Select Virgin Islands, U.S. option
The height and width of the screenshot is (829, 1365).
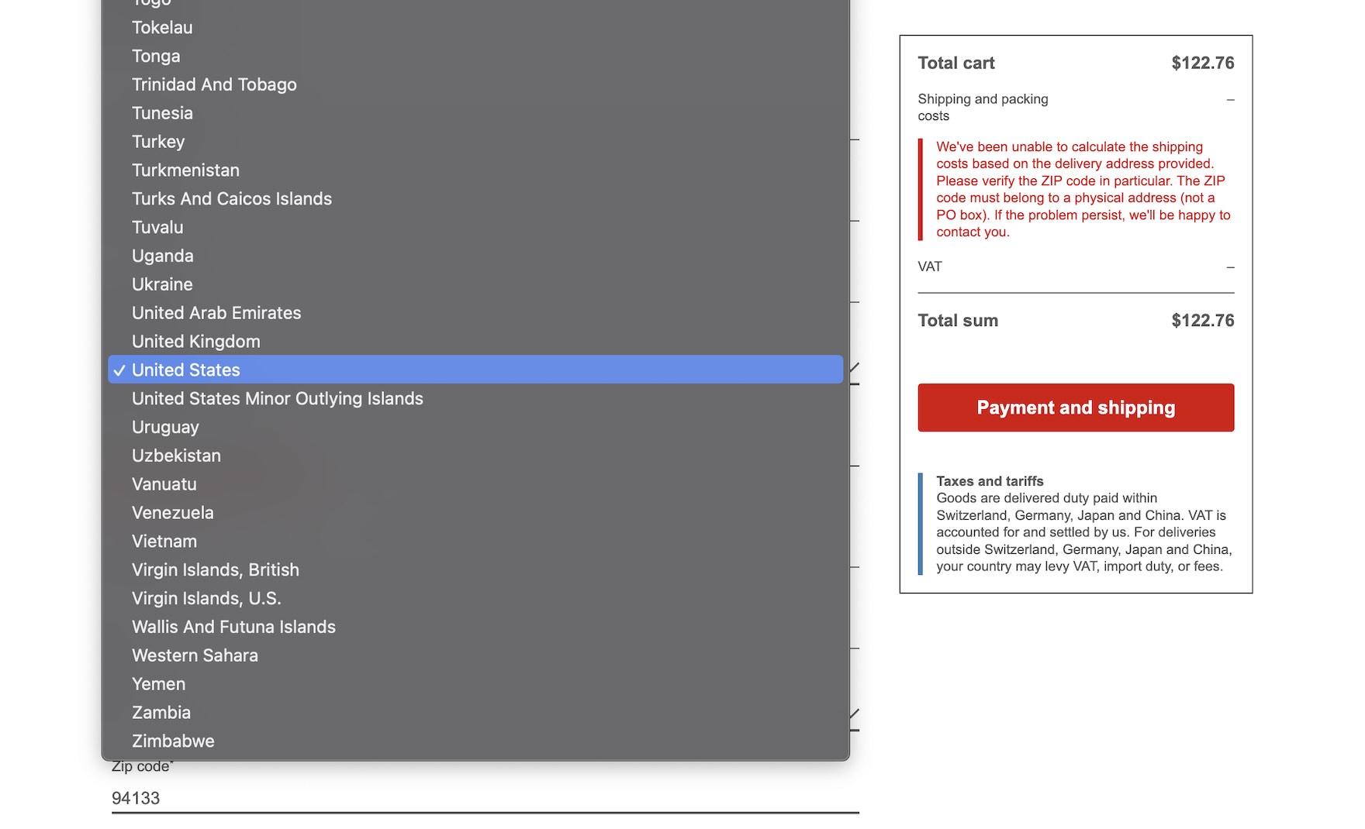[206, 599]
